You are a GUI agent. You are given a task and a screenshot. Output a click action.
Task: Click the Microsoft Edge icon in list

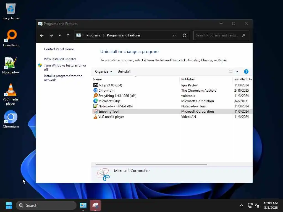pos(95,101)
